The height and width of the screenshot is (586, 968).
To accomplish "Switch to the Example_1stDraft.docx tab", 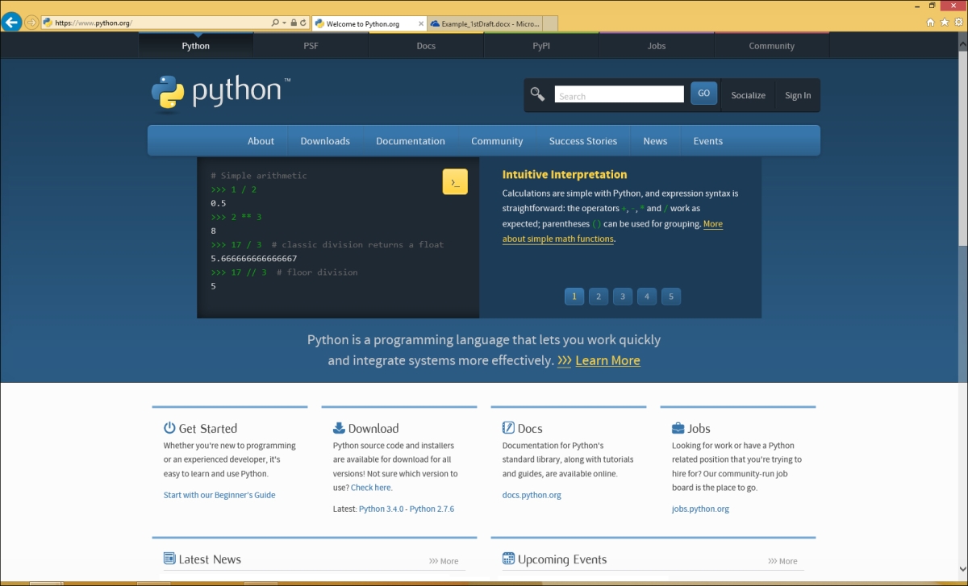I will 485,24.
